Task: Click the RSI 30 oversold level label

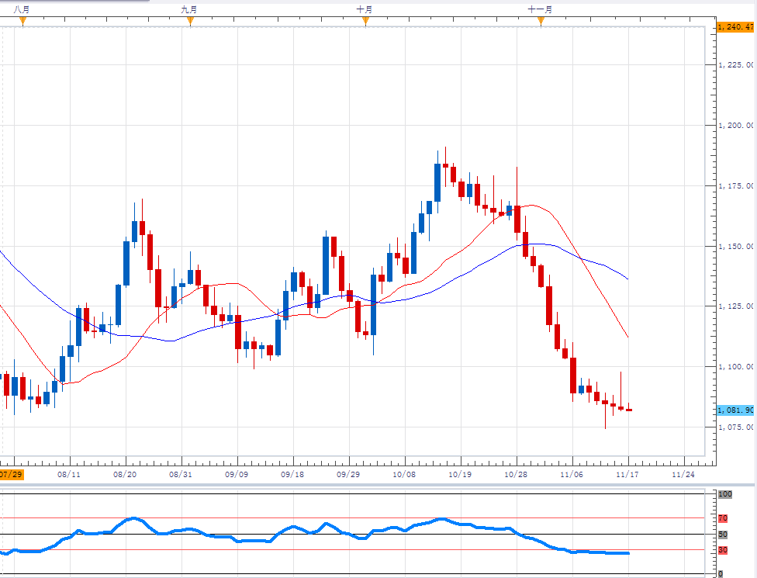Action: [723, 550]
